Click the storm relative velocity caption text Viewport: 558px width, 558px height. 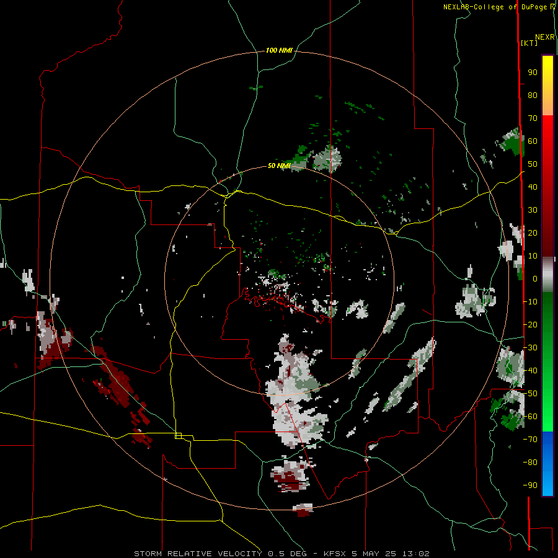[x=281, y=554]
